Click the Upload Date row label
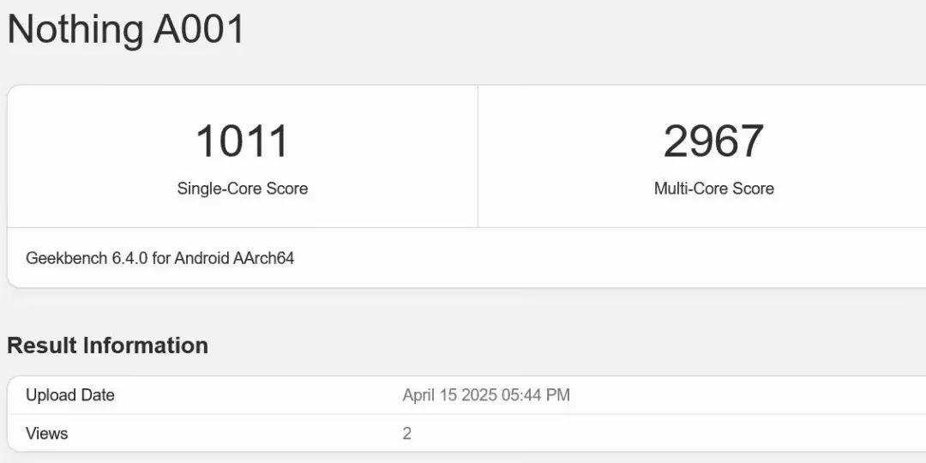 70,395
